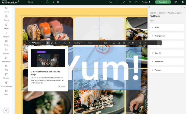186x114 pixels.
Task: Expand the Arrangement section
Action: click(x=167, y=36)
